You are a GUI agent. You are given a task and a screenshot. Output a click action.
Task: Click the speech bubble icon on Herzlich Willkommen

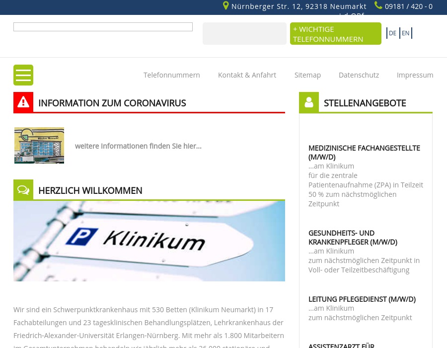(x=23, y=189)
